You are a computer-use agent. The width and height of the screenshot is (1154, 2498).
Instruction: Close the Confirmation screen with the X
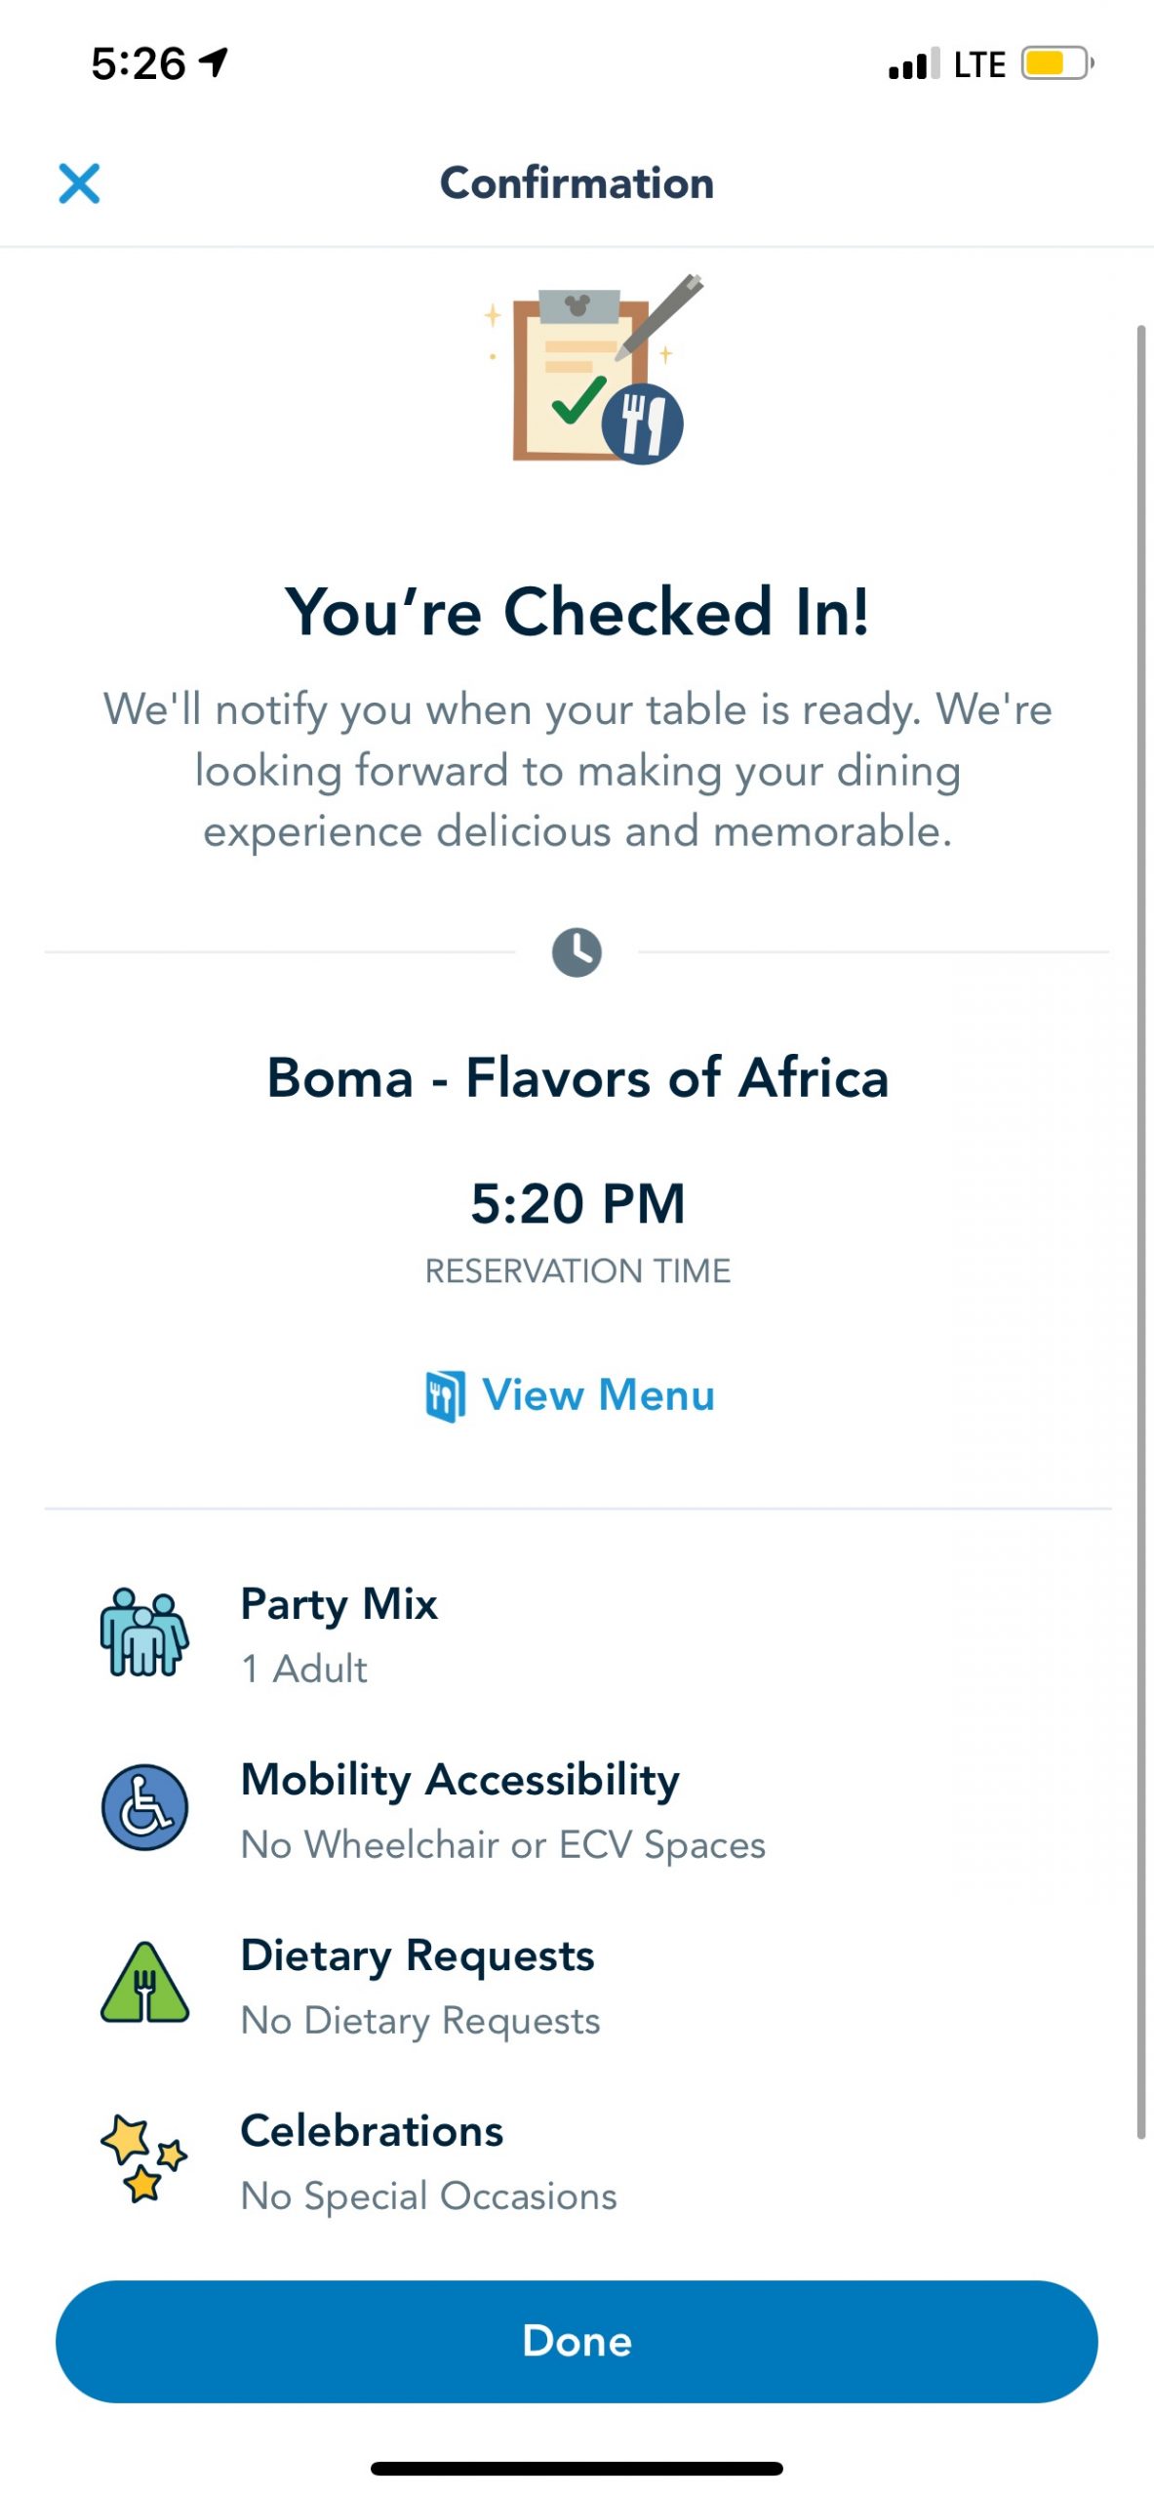tap(79, 183)
